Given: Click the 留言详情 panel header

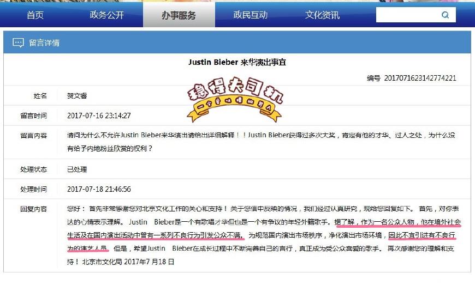Looking at the screenshot, I should 237,43.
